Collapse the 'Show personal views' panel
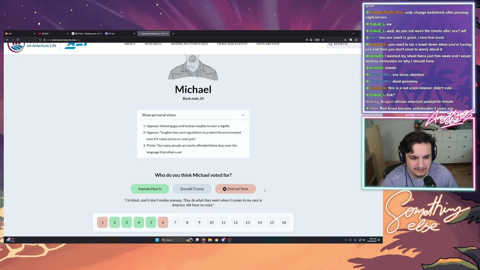Viewport: 480px width, 270px height. pyautogui.click(x=243, y=115)
